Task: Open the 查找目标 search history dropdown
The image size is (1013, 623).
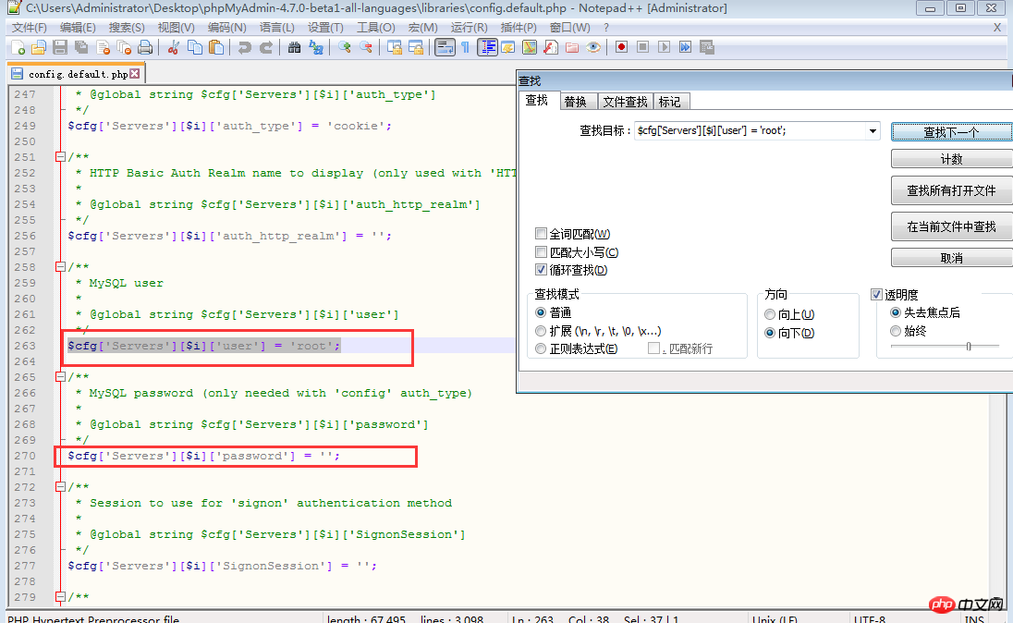Action: [x=873, y=131]
